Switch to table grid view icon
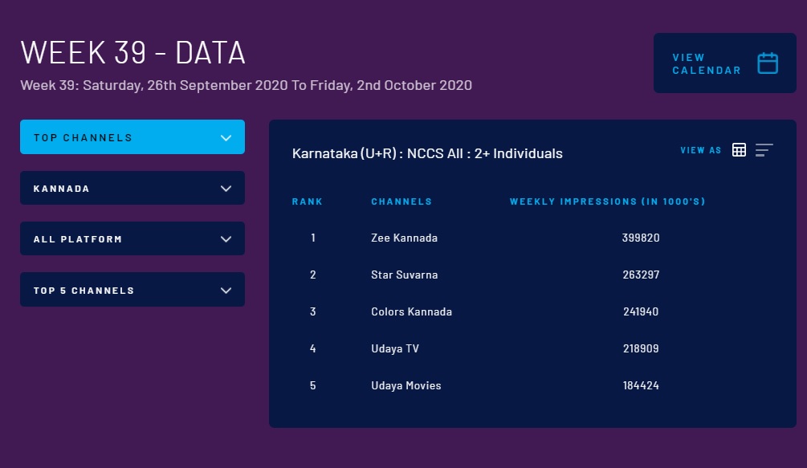 pos(739,150)
